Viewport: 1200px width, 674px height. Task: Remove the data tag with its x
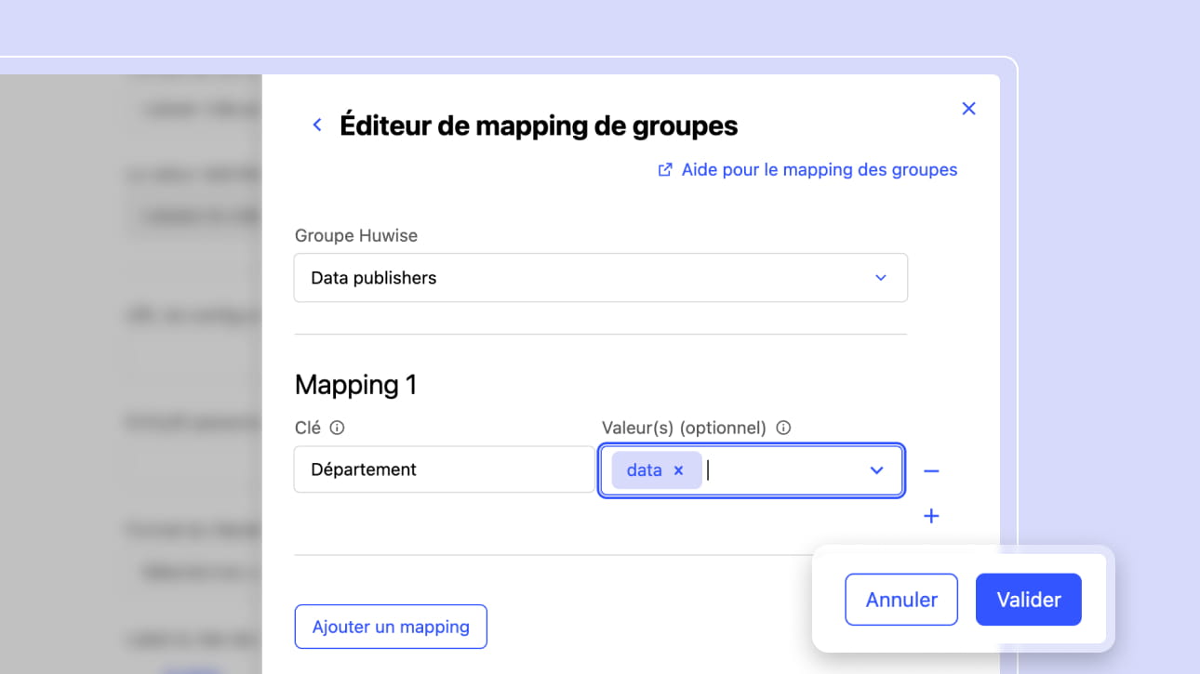coord(679,470)
